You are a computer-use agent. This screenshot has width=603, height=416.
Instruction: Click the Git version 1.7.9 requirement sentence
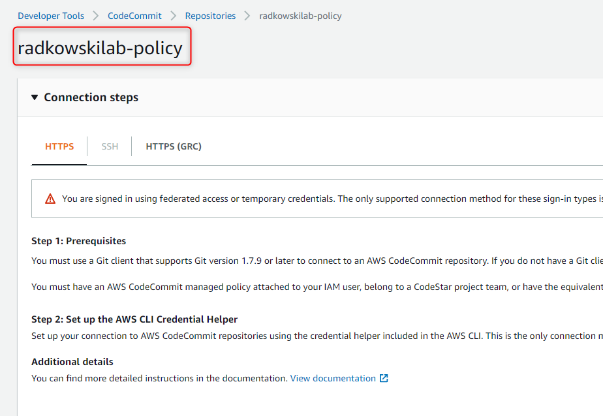[x=317, y=261]
